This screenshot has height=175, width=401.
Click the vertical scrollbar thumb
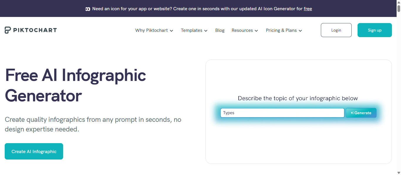(x=399, y=8)
